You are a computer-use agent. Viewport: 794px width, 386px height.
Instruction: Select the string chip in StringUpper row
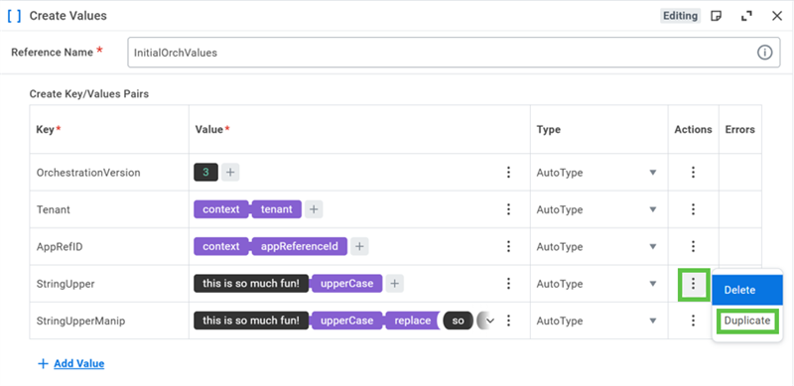tap(251, 284)
